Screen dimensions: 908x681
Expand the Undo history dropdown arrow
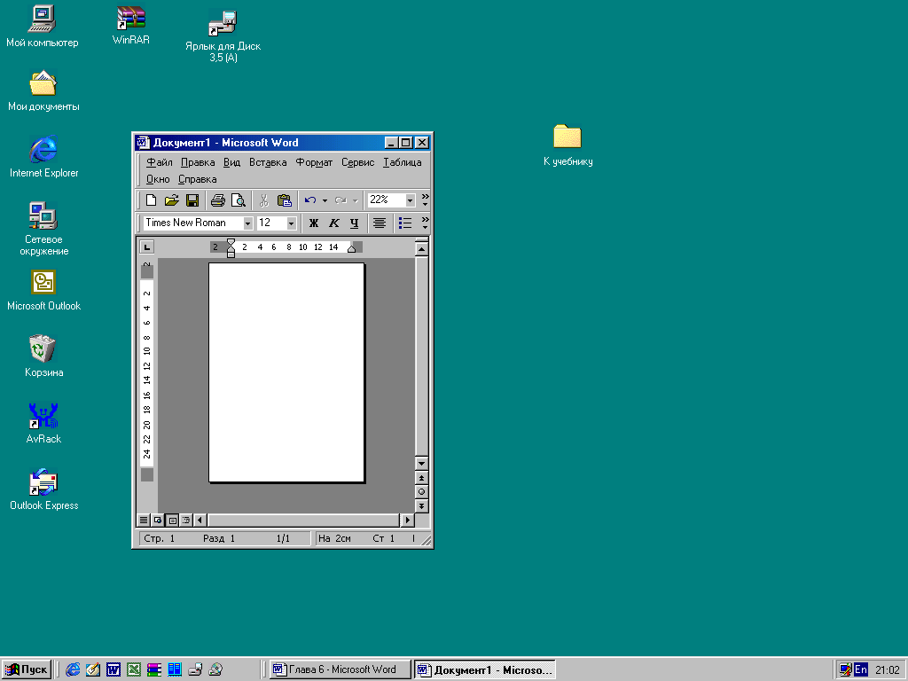pyautogui.click(x=325, y=200)
